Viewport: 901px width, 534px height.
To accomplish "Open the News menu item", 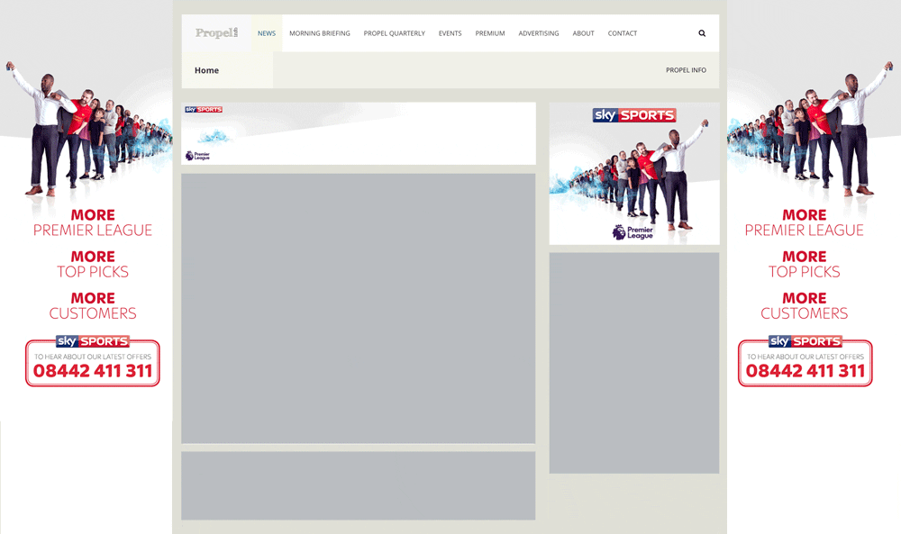I will pyautogui.click(x=267, y=33).
